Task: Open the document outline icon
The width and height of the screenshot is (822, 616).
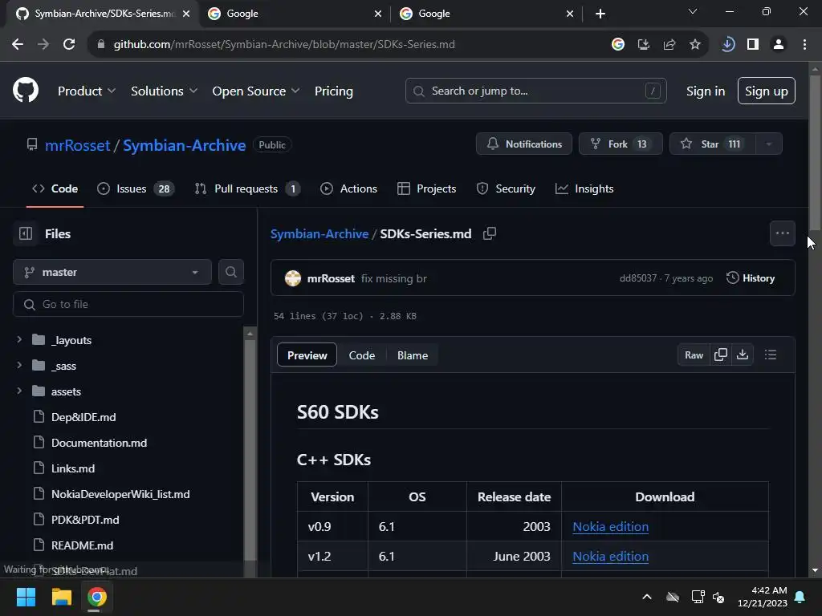Action: [x=770, y=355]
